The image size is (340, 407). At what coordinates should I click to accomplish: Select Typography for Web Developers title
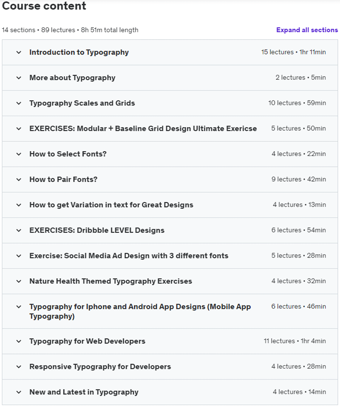coord(87,341)
